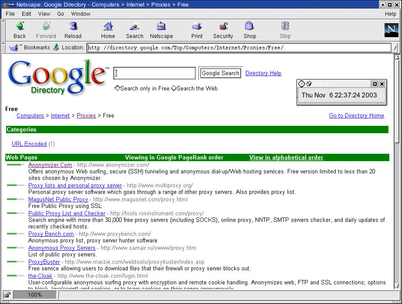Stop loading with the Stop icon
Screen dimensions: 402x304
[x=285, y=27]
